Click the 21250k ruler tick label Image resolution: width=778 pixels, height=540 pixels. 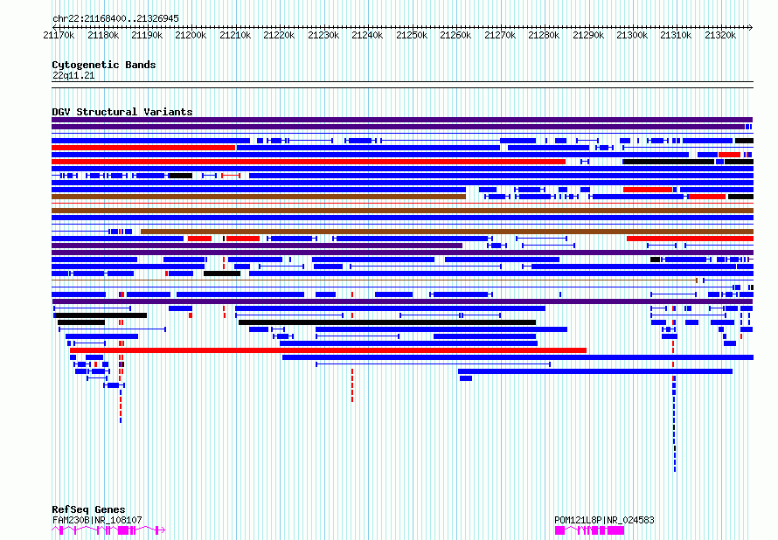pos(412,35)
